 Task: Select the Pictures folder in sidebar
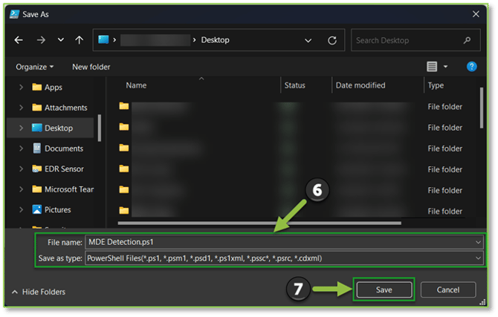(x=57, y=210)
